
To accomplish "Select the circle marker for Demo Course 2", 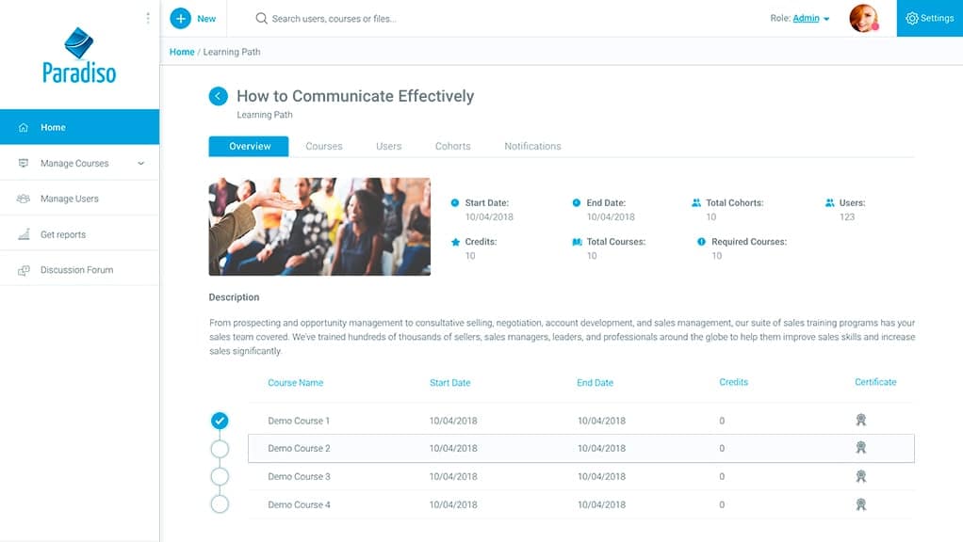I will (220, 449).
